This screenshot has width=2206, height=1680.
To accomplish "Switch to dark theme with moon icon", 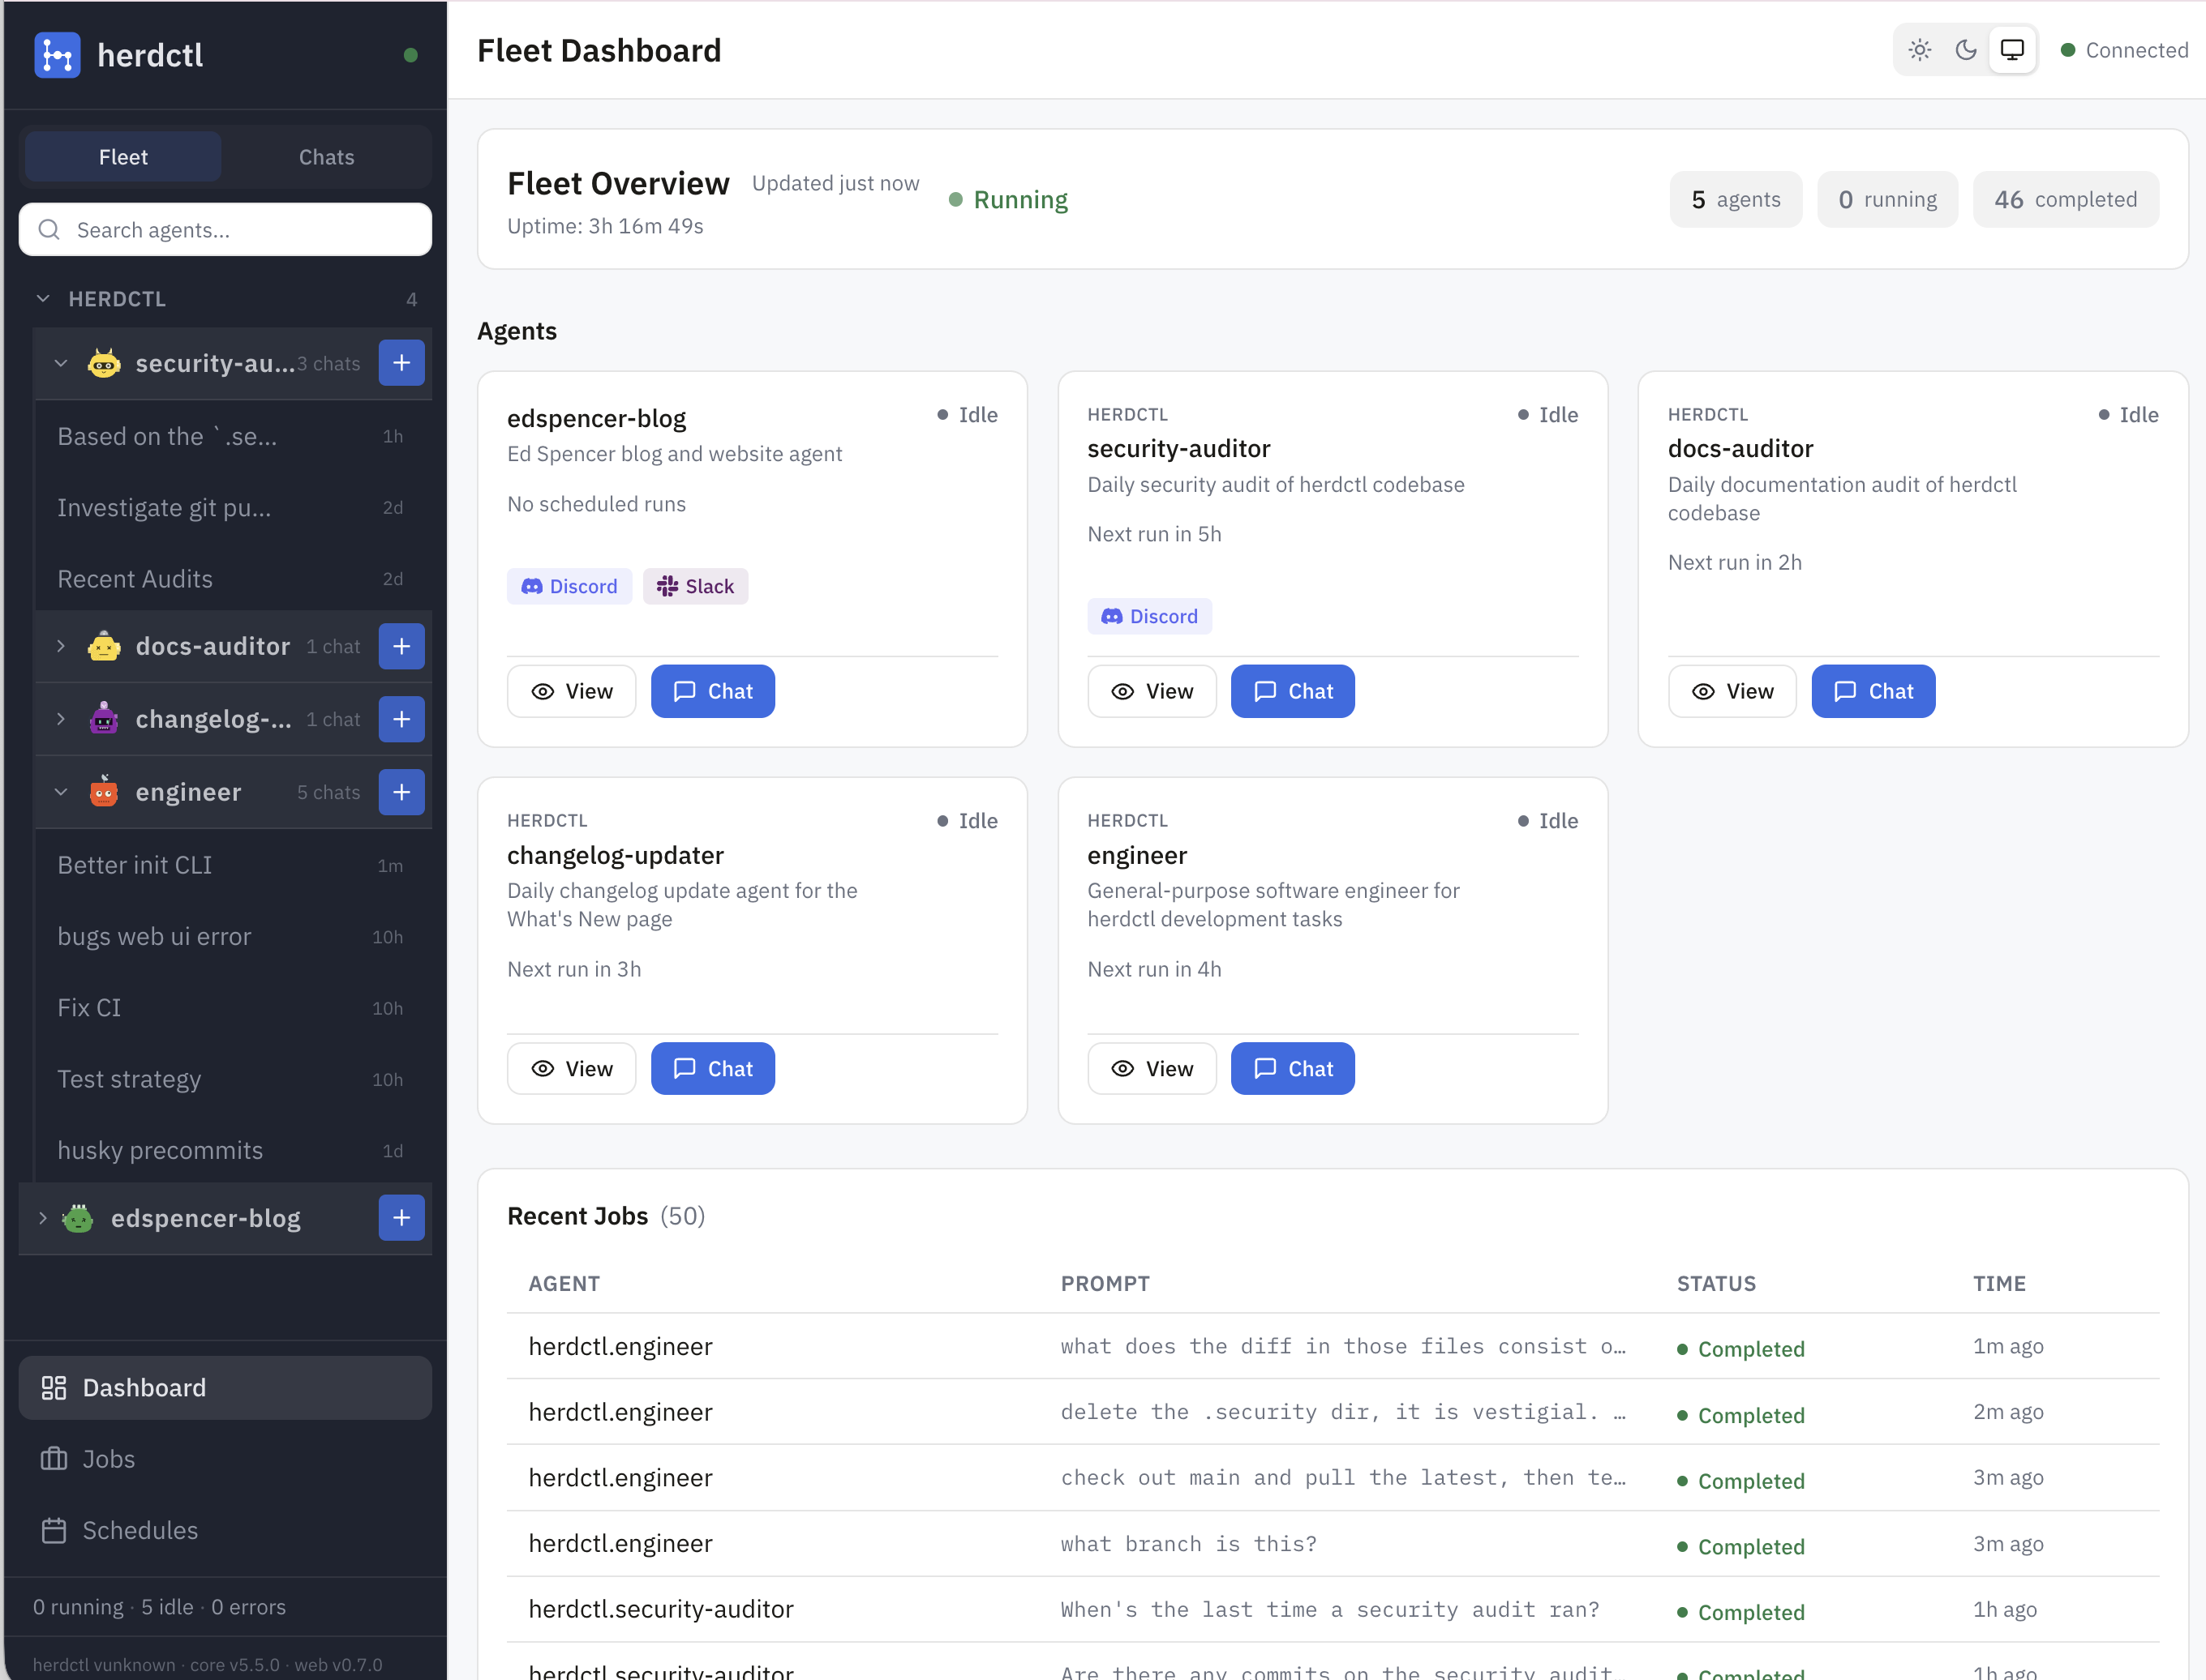I will pos(1966,49).
